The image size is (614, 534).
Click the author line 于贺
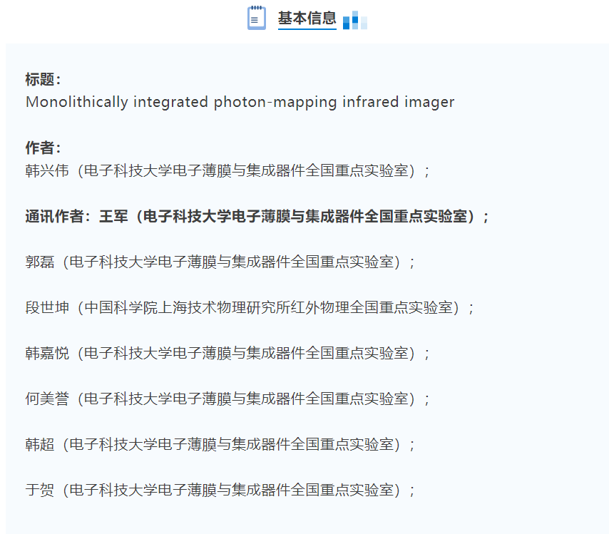tap(220, 490)
